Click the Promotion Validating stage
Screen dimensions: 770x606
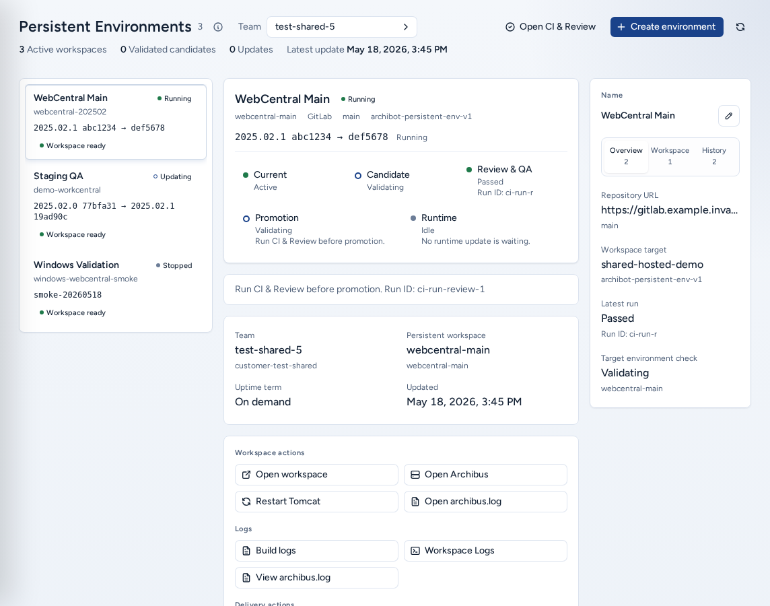pos(314,230)
